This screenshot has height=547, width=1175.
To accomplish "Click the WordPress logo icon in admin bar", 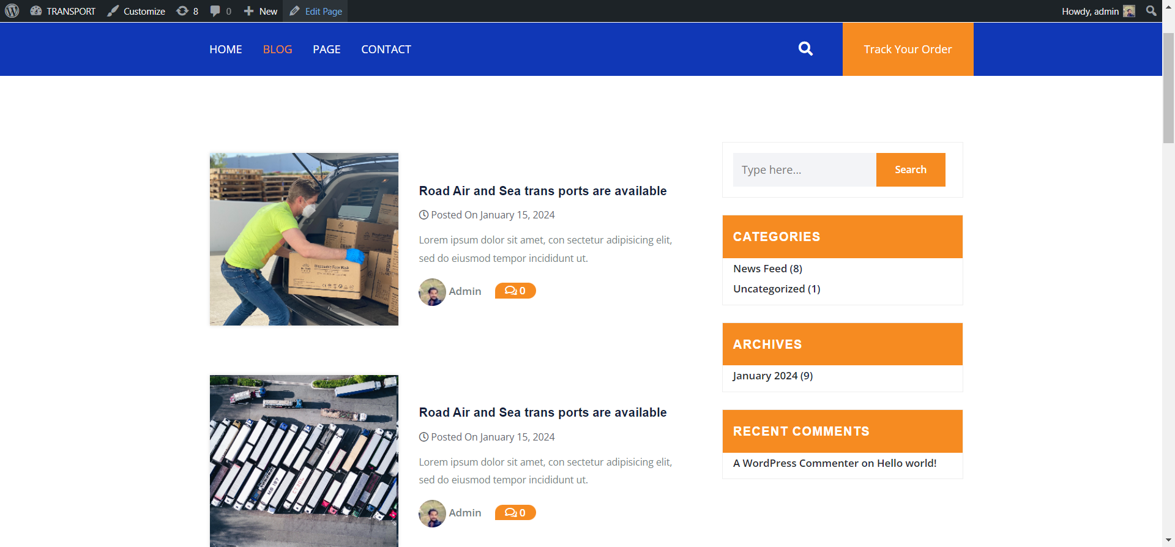I will 12,11.
